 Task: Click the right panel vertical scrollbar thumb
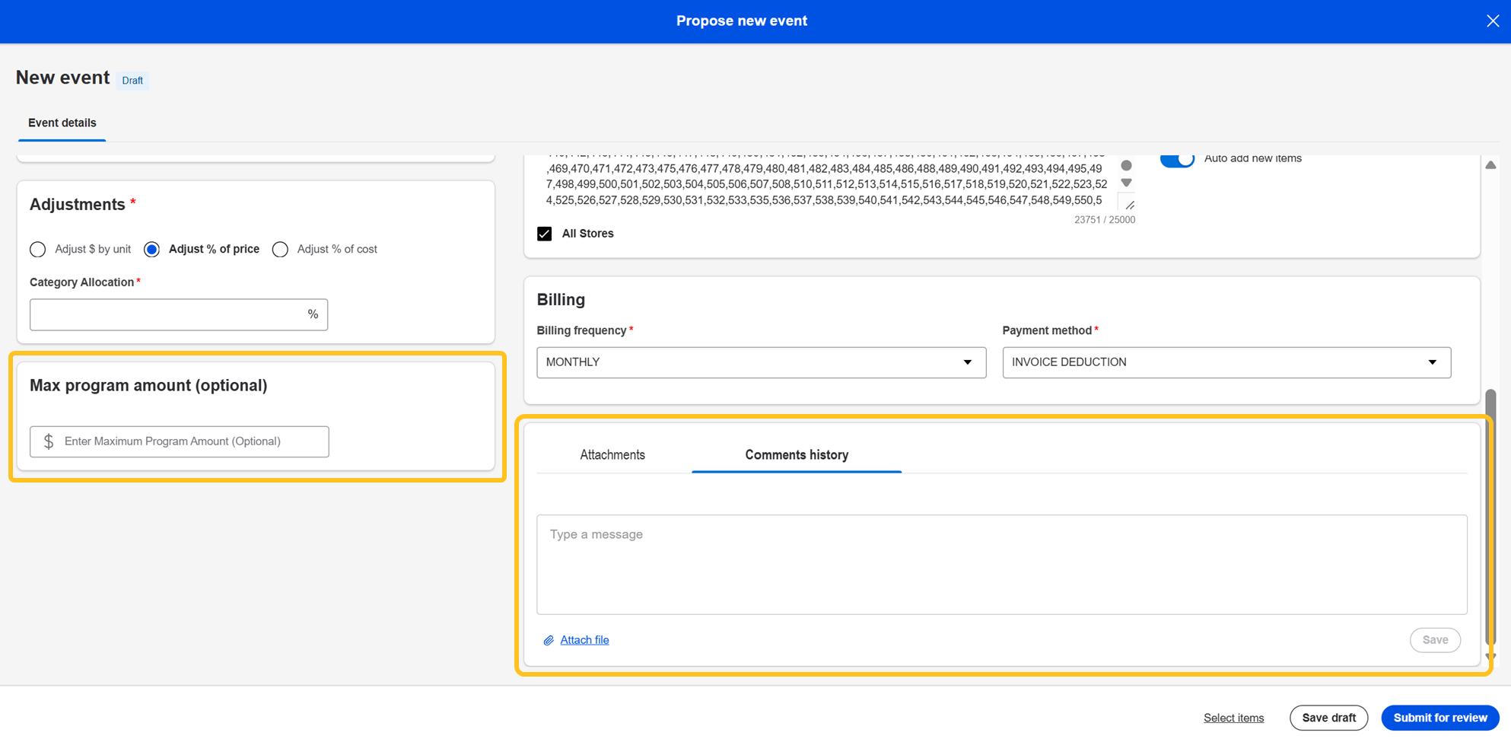[x=1490, y=518]
